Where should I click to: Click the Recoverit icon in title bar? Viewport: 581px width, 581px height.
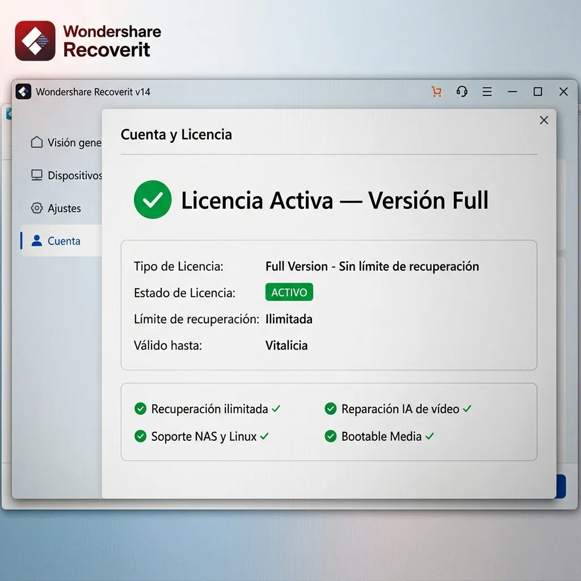[x=23, y=91]
